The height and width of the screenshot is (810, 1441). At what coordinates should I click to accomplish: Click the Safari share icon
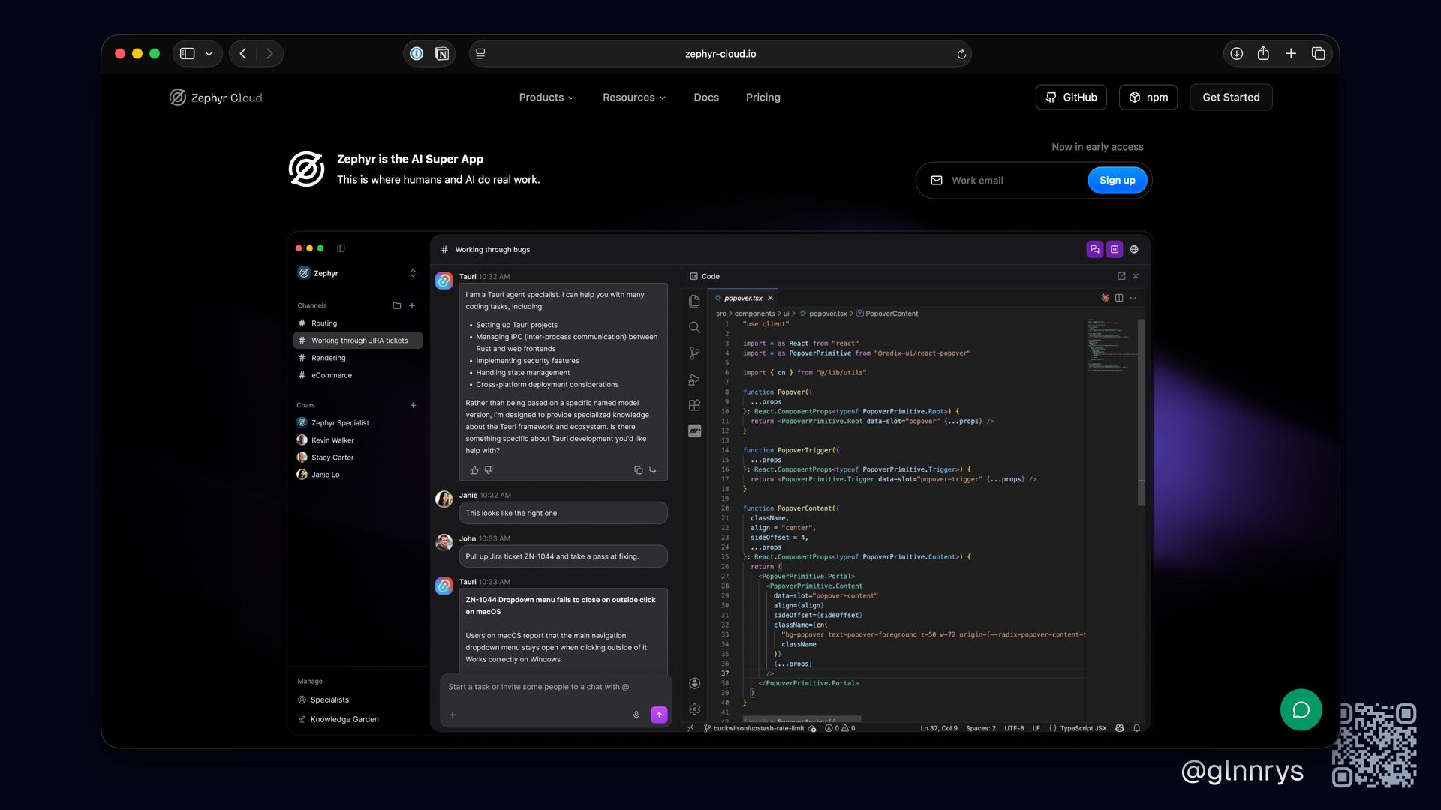tap(1263, 54)
